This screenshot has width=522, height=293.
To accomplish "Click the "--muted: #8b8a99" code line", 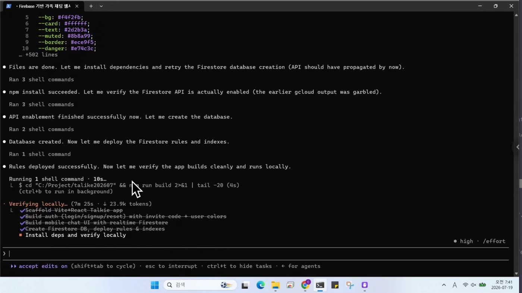I will coord(66,36).
